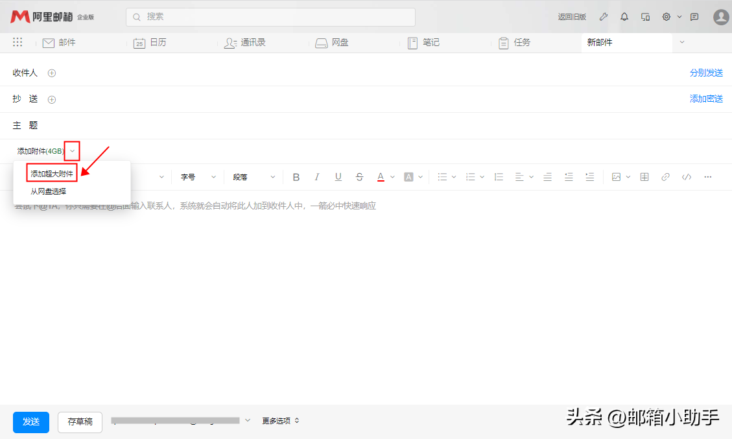Image resolution: width=732 pixels, height=439 pixels.
Task: Click the 添加密送 link
Action: 706,99
